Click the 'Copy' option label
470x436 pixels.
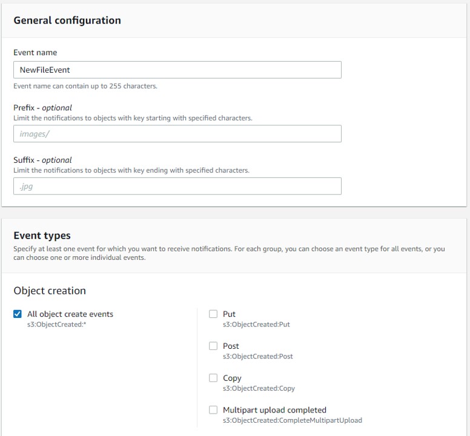click(x=232, y=378)
